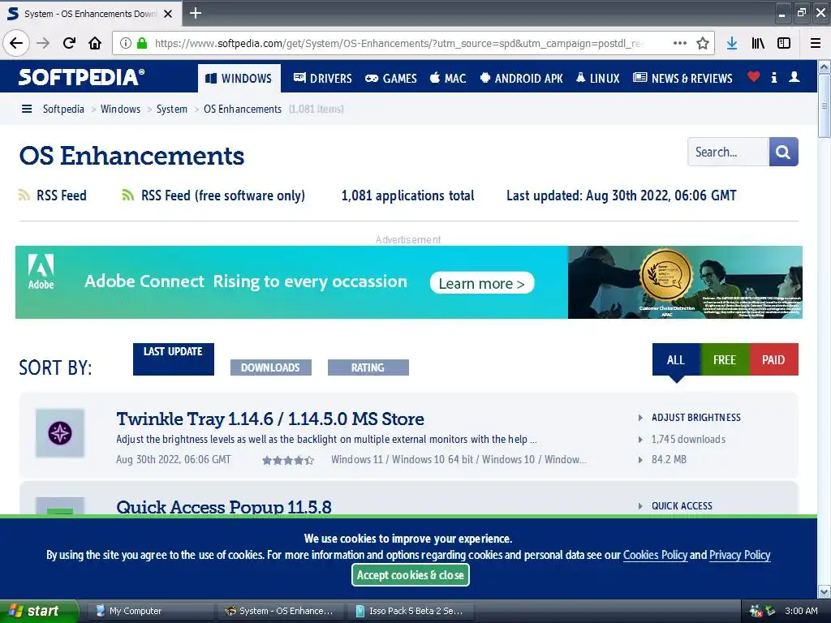This screenshot has width=831, height=623.
Task: Click the Windows breadcrumb link
Action: (120, 109)
